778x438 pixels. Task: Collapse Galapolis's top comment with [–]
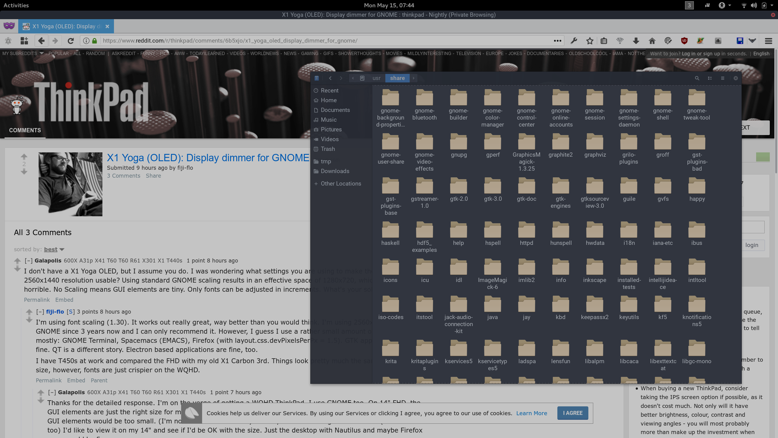point(29,261)
